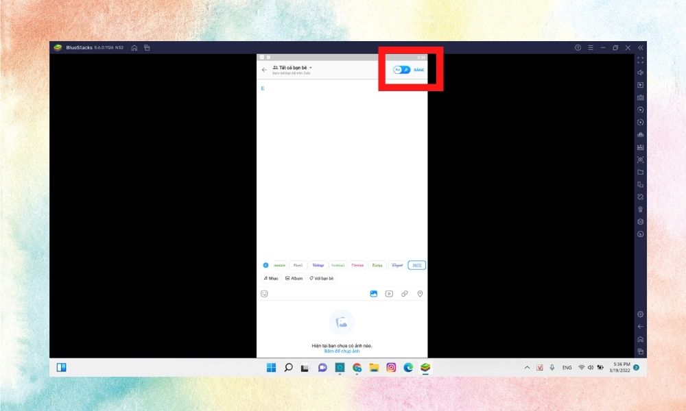Open BlueStacks home icon in title bar

pos(134,48)
